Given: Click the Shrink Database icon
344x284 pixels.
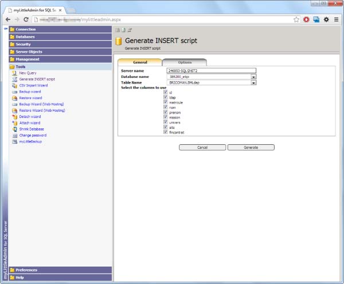Looking at the screenshot, I should pyautogui.click(x=14, y=129).
